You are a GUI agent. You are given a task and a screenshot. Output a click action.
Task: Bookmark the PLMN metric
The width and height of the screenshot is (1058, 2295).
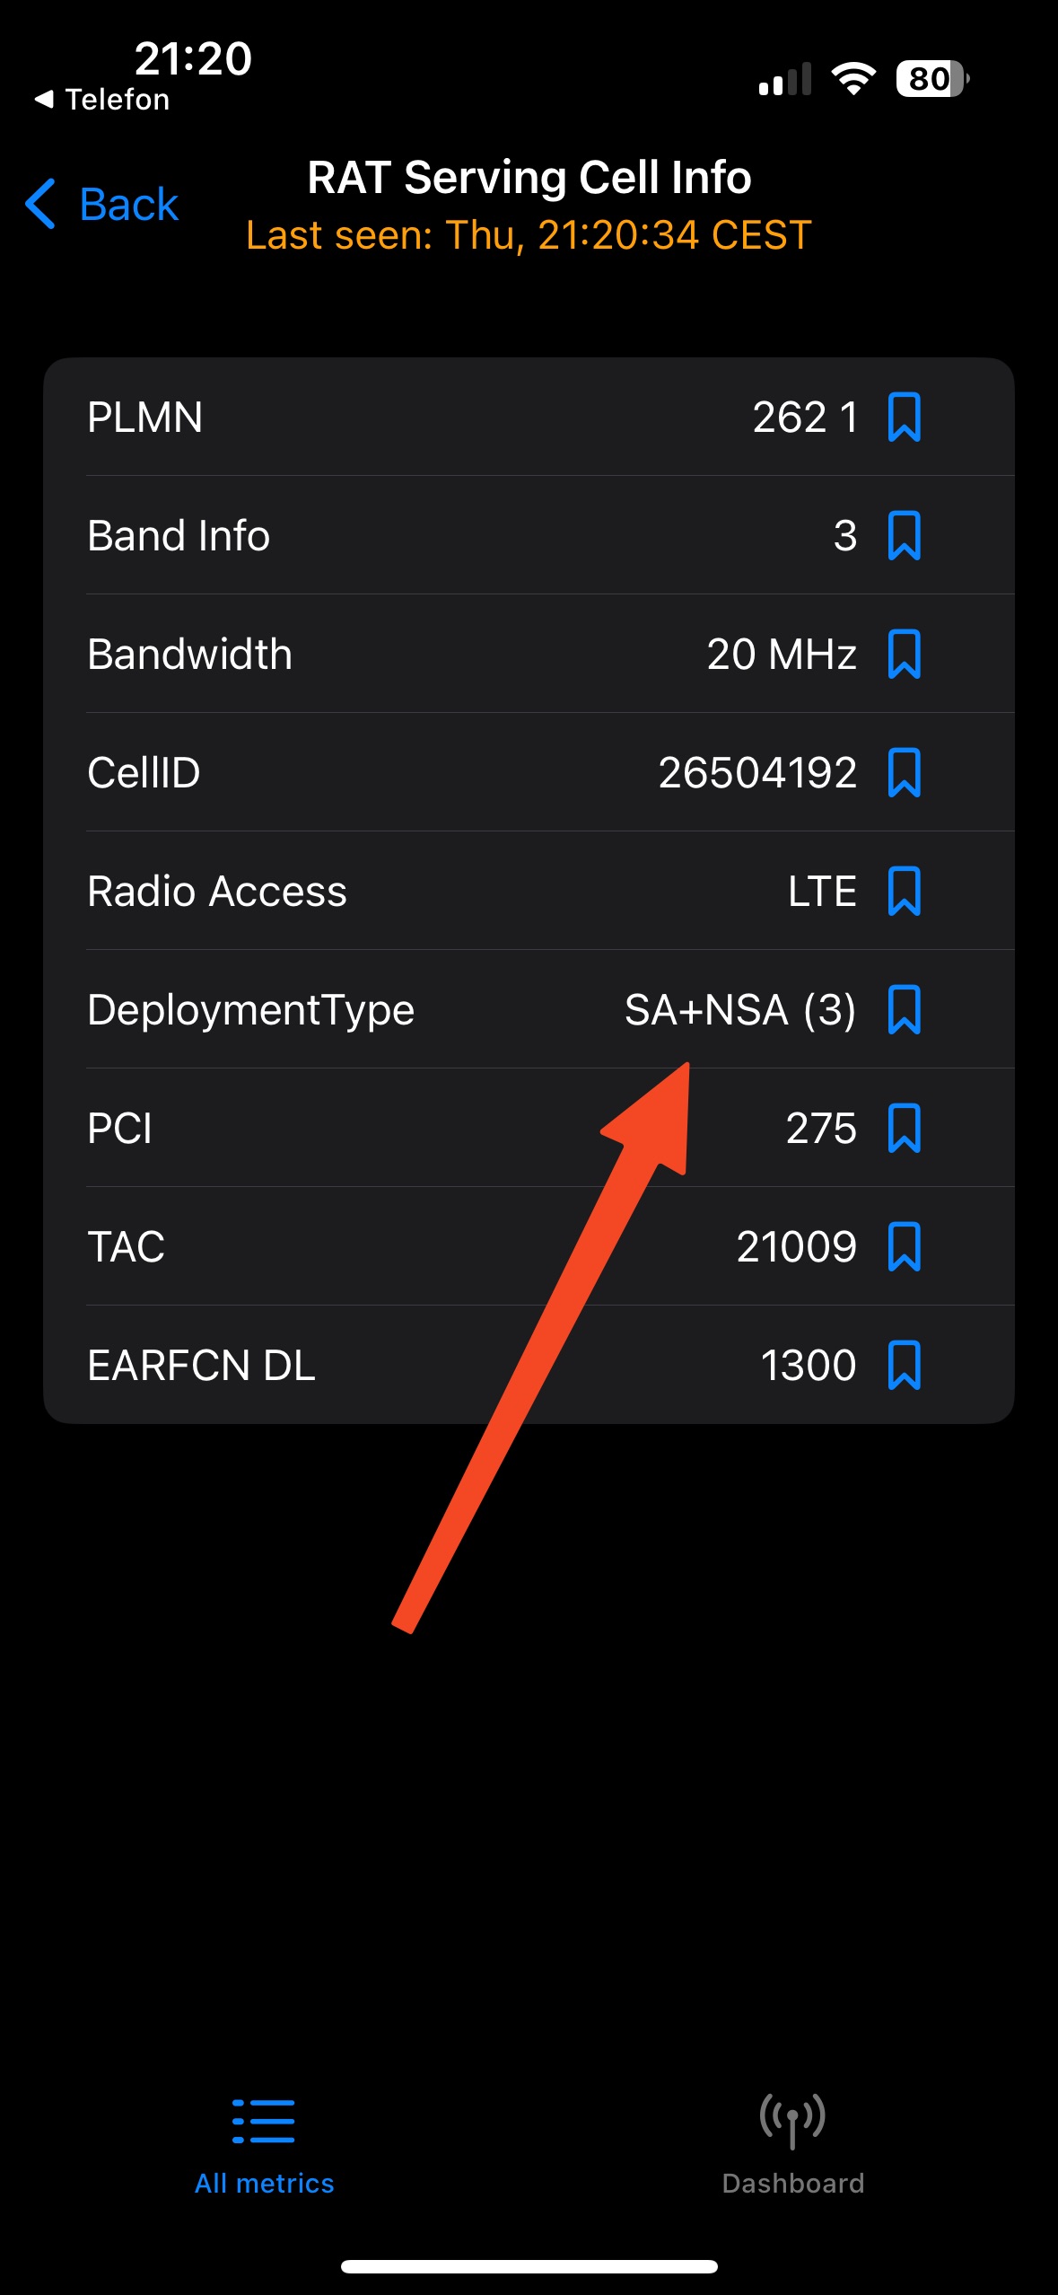click(x=904, y=417)
